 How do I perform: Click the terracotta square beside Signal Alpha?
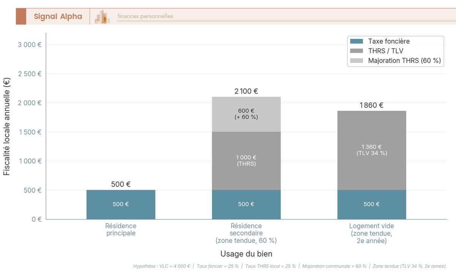click(21, 16)
